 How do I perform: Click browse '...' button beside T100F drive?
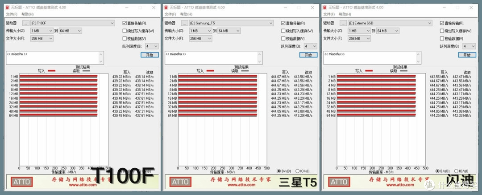(x=26, y=23)
